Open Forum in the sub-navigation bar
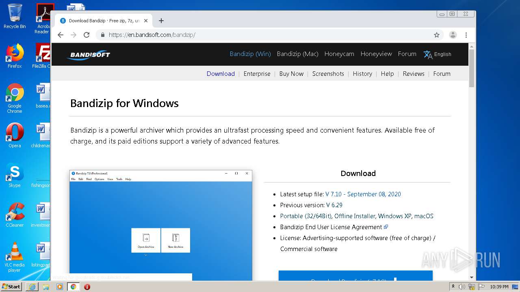The width and height of the screenshot is (520, 292). (442, 74)
